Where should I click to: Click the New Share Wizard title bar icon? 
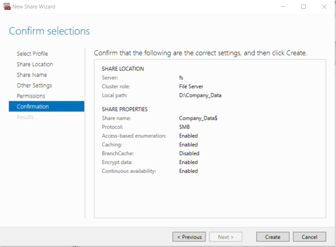(x=7, y=6)
